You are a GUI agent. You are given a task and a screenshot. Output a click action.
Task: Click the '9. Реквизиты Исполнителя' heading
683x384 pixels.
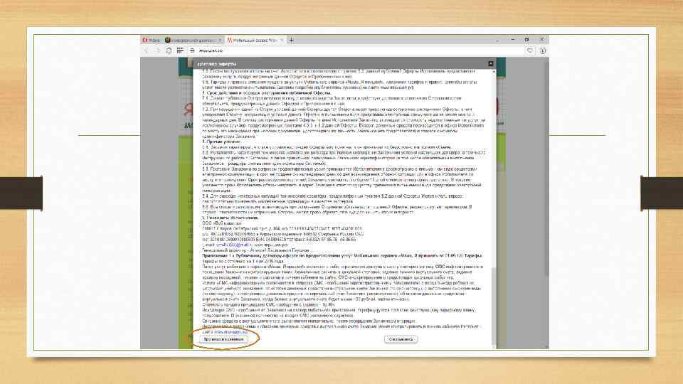coord(230,218)
